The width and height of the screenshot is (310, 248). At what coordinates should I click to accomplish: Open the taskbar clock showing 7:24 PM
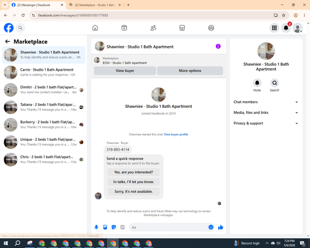[x=290, y=243]
